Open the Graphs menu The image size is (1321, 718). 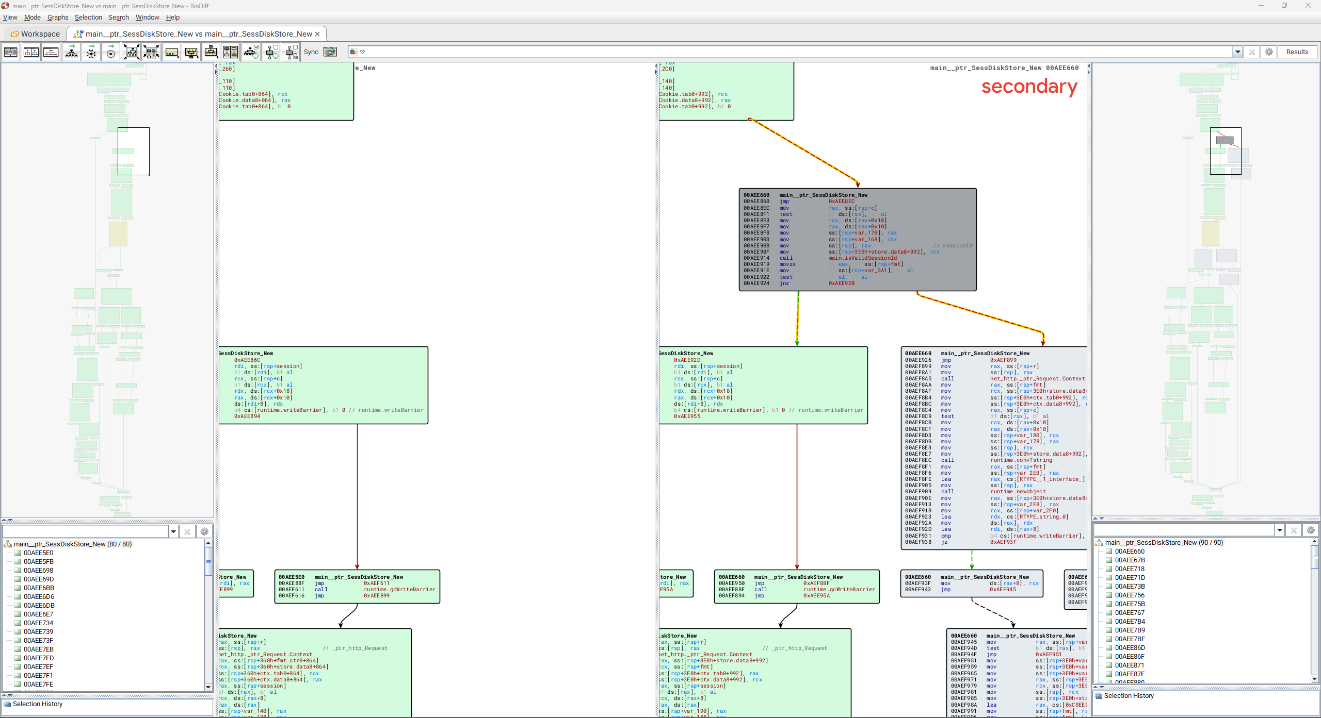(58, 18)
